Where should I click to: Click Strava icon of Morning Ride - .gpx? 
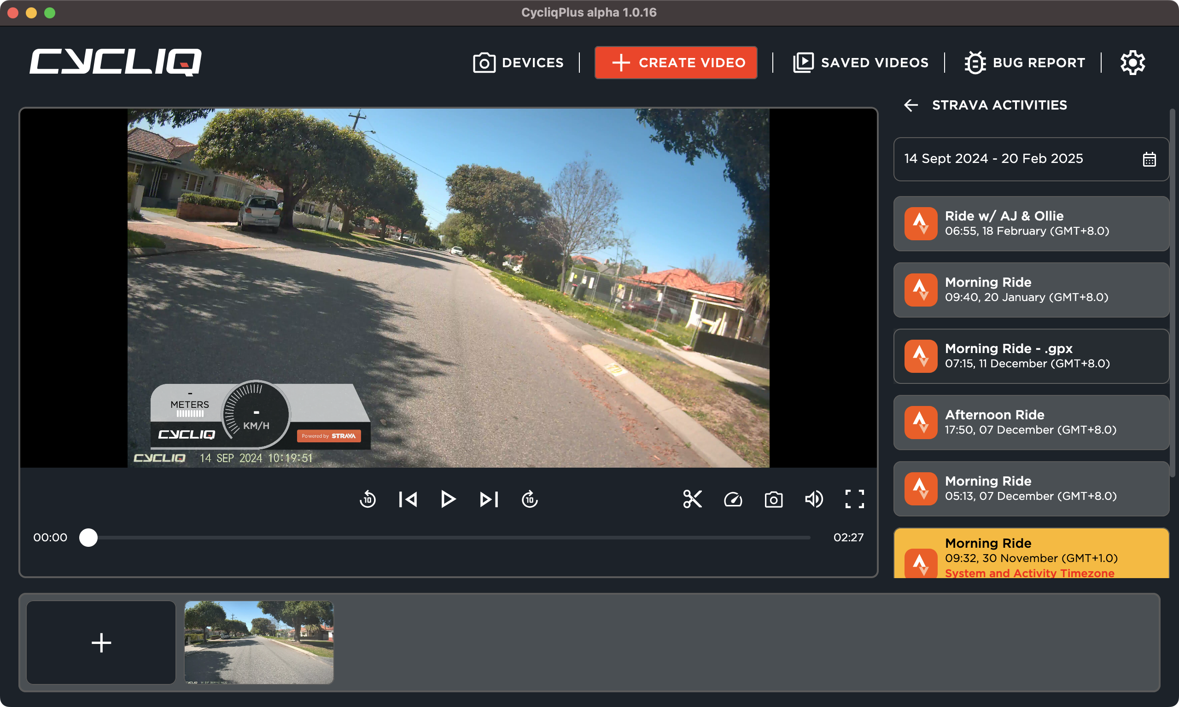point(921,356)
